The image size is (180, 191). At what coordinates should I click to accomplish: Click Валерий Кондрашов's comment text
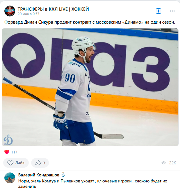(x=93, y=184)
